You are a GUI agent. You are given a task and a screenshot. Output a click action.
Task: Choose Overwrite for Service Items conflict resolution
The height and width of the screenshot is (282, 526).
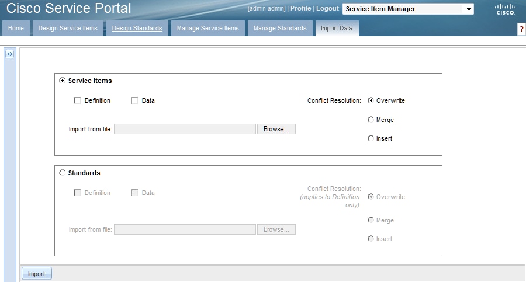coord(371,100)
